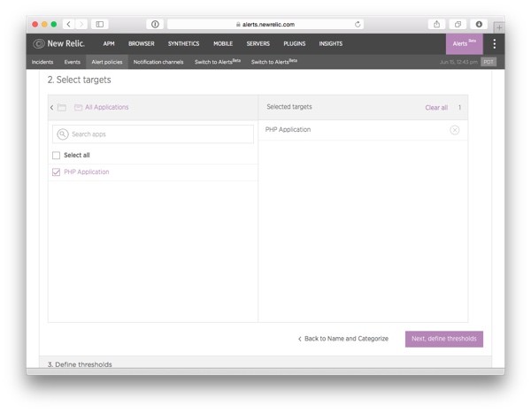This screenshot has height=413, width=531.
Task: Add a new Safari tab
Action: (x=499, y=27)
